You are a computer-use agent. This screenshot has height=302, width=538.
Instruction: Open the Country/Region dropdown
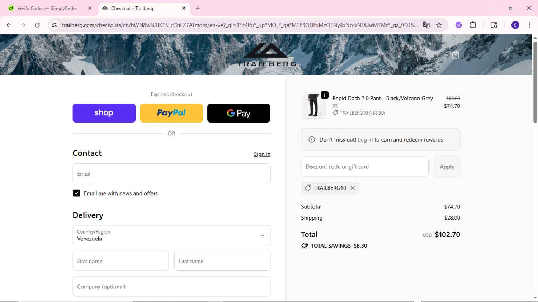[x=171, y=235]
